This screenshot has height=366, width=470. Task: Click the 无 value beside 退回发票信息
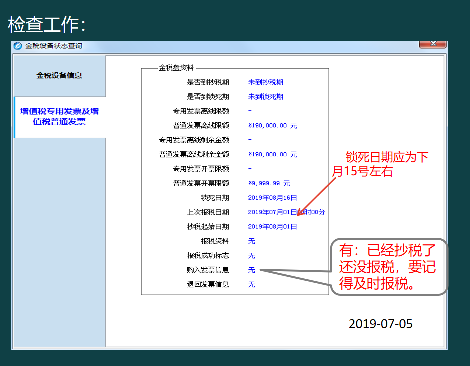pos(251,284)
